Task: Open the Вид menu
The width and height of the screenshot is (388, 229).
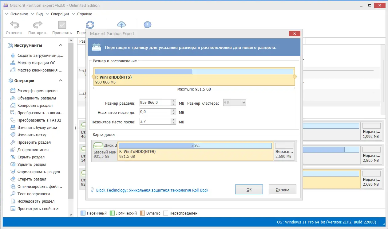Action: (x=39, y=14)
